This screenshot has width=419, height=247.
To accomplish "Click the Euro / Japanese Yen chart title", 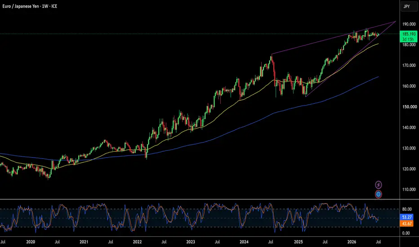I will 30,6.
